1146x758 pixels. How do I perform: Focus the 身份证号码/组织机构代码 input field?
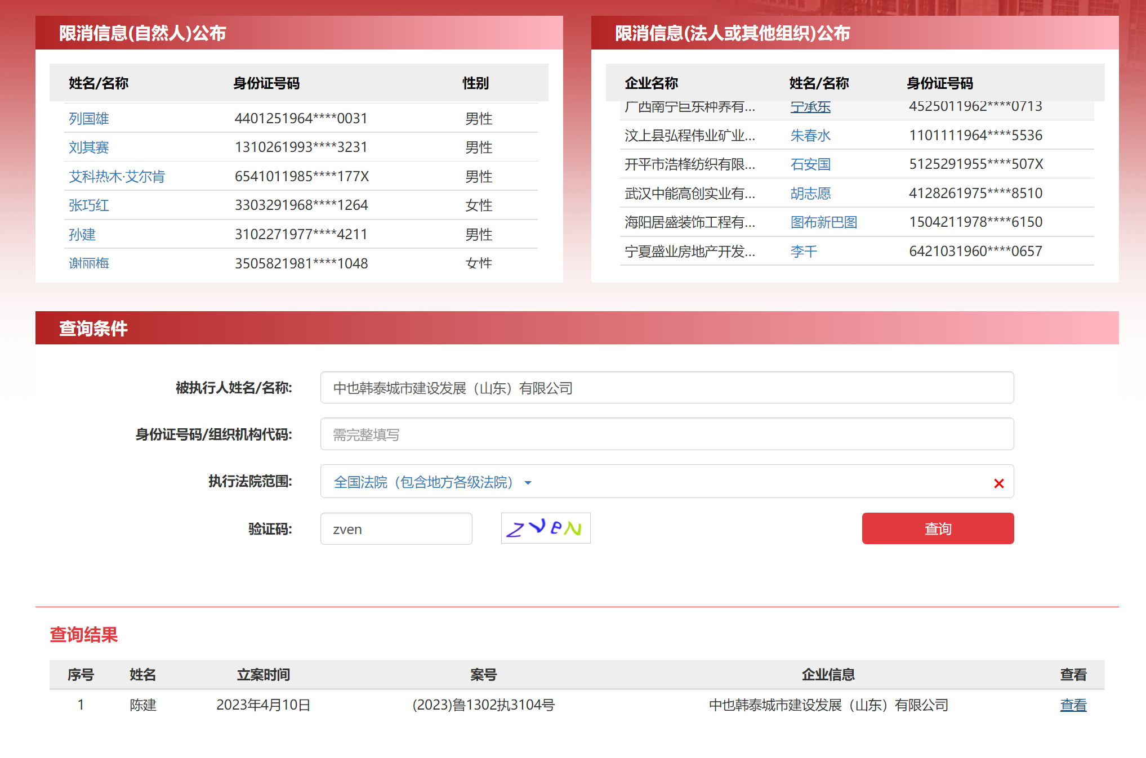pos(667,434)
